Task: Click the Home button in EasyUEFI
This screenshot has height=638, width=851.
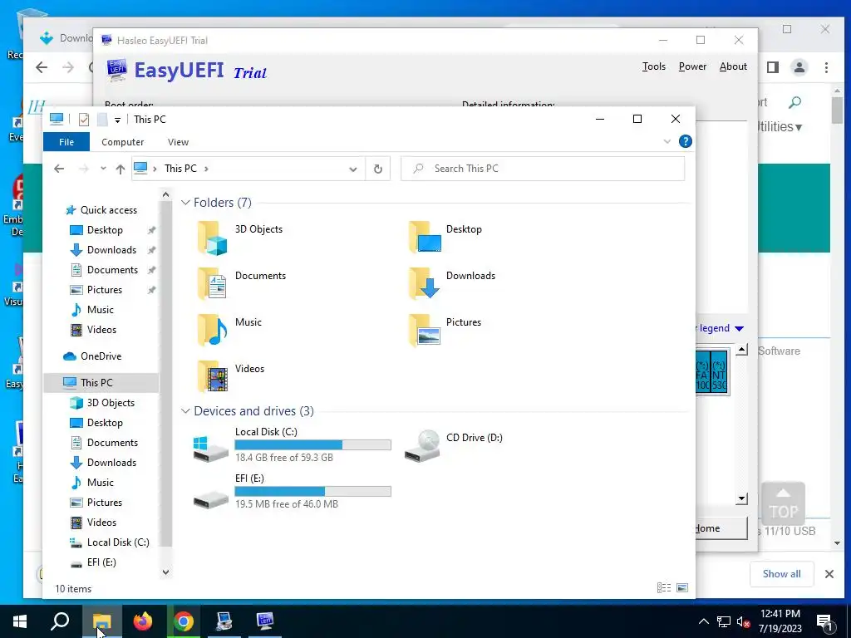Action: tap(721, 528)
